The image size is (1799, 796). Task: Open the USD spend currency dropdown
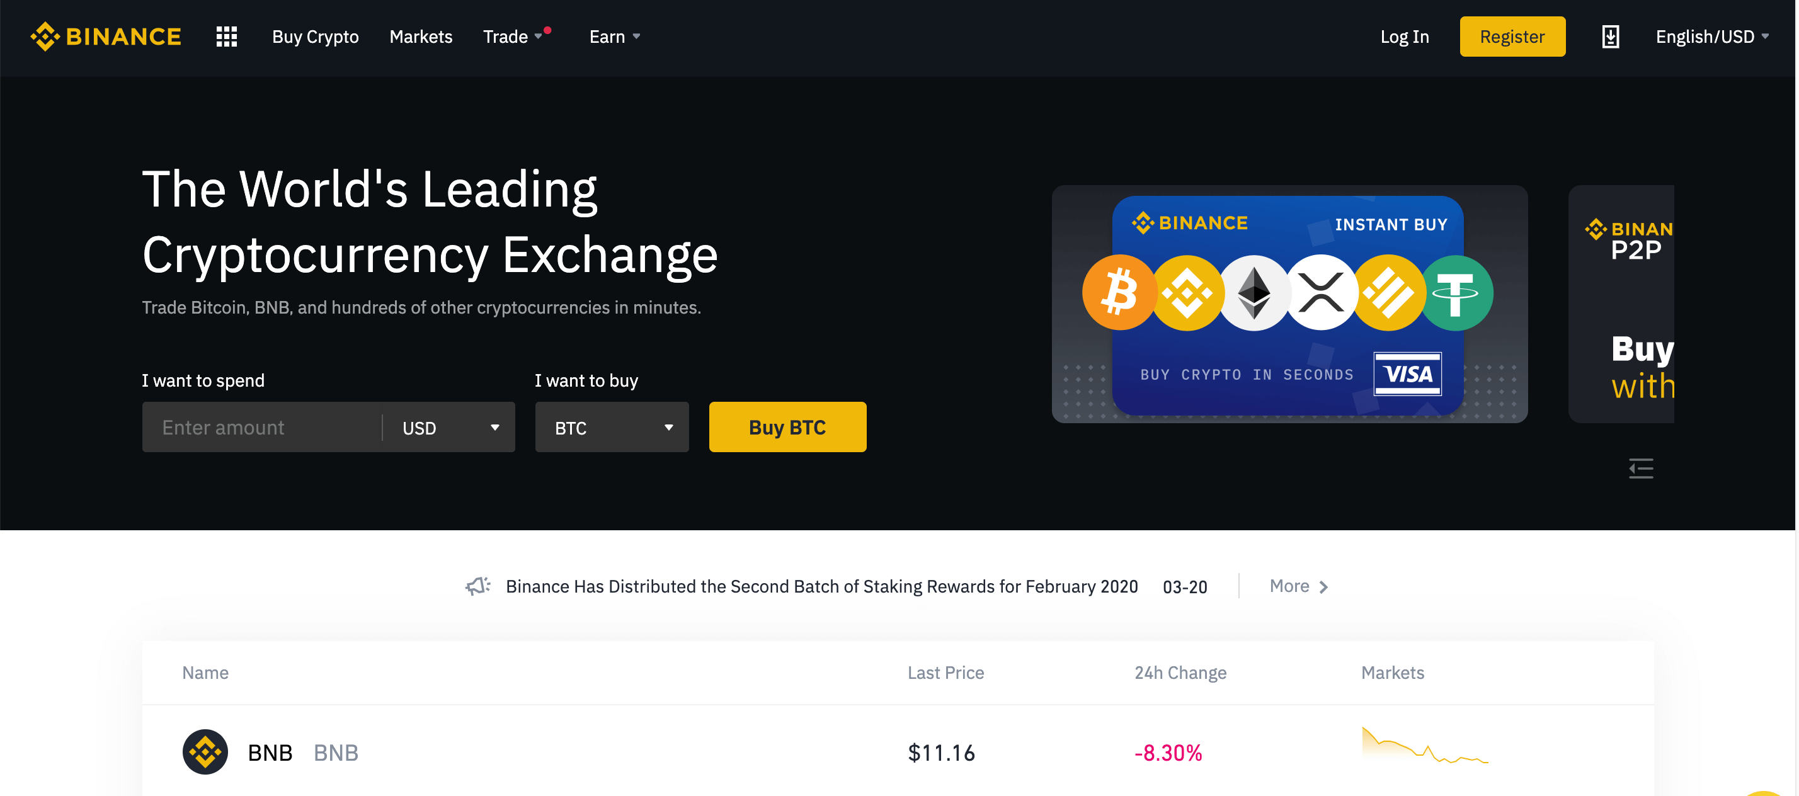(x=450, y=428)
